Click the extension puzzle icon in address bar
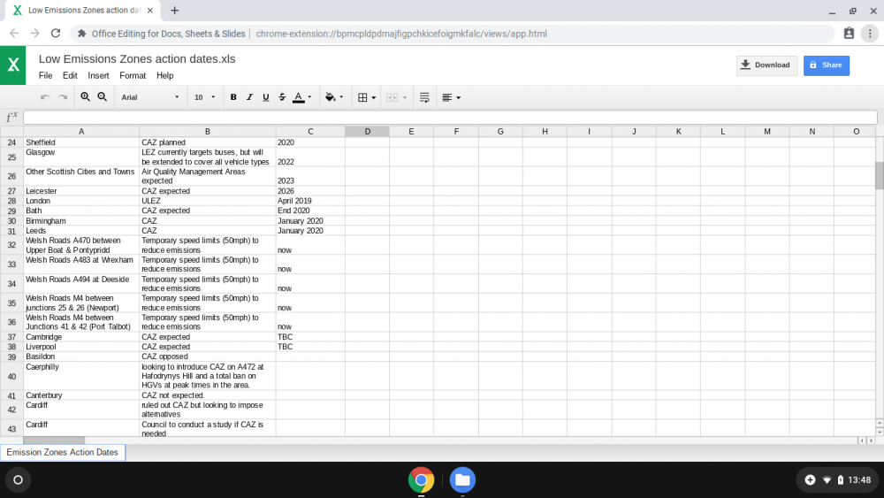This screenshot has width=884, height=498. (x=81, y=34)
